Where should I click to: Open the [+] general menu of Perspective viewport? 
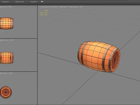tap(40, 7)
